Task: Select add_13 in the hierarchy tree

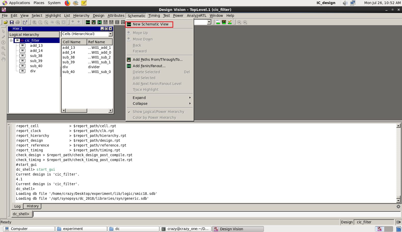Action: 36,46
